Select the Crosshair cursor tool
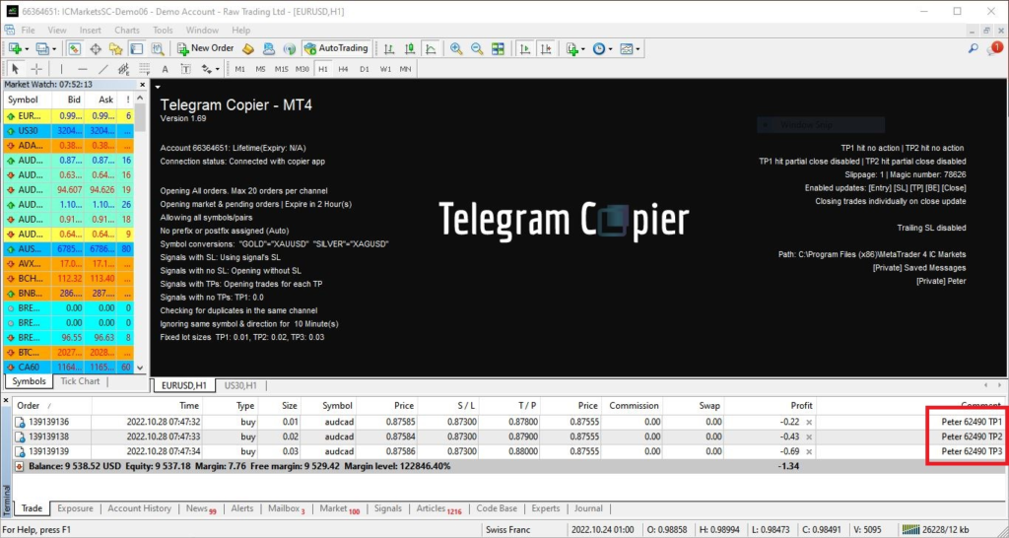 click(36, 69)
